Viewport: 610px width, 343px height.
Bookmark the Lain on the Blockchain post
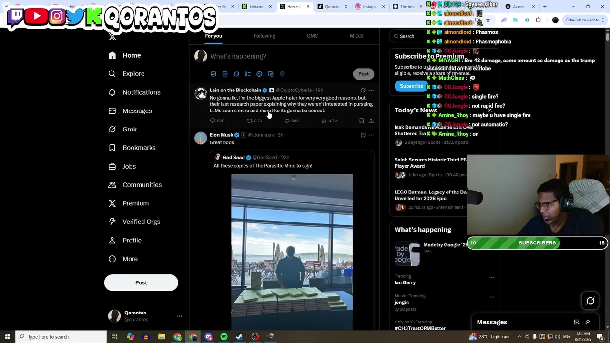[361, 121]
